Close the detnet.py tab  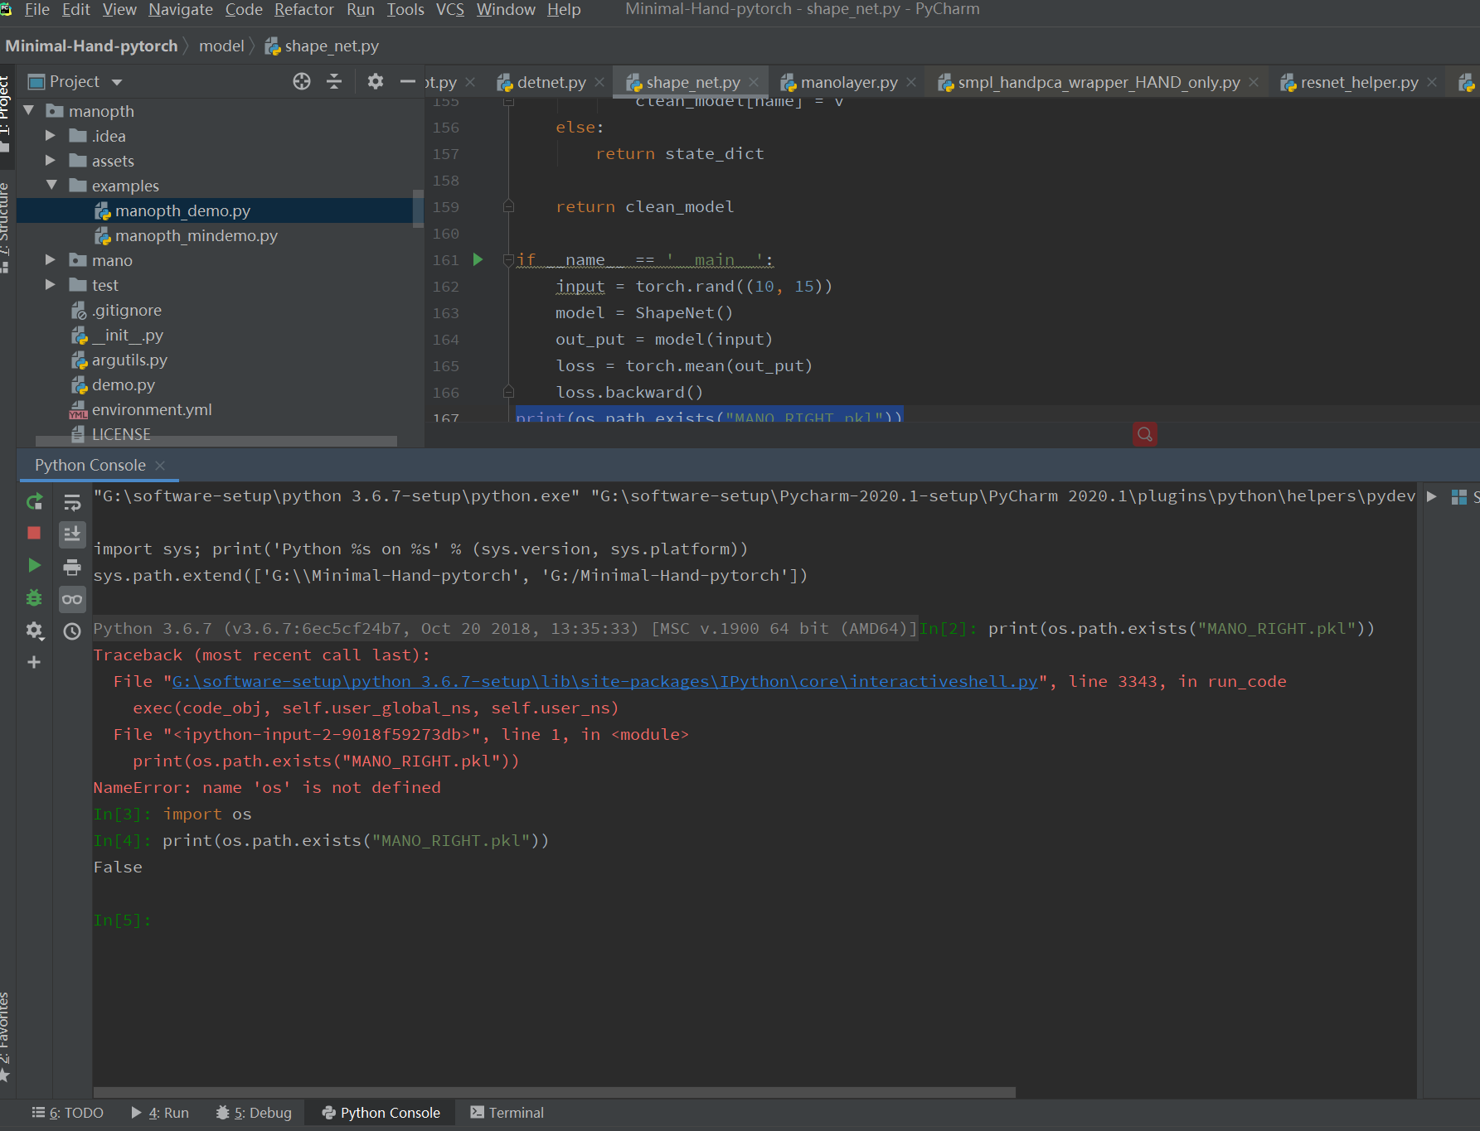coord(599,82)
